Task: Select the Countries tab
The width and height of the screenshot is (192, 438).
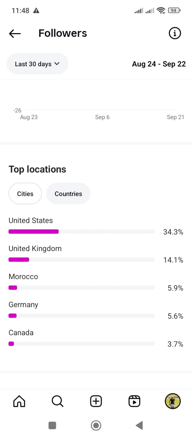Action: [x=68, y=194]
